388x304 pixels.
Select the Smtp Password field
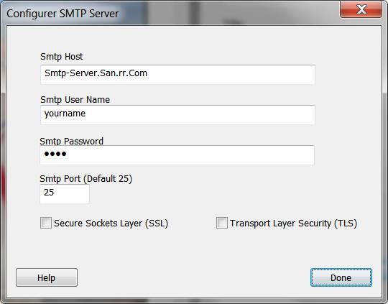[177, 155]
